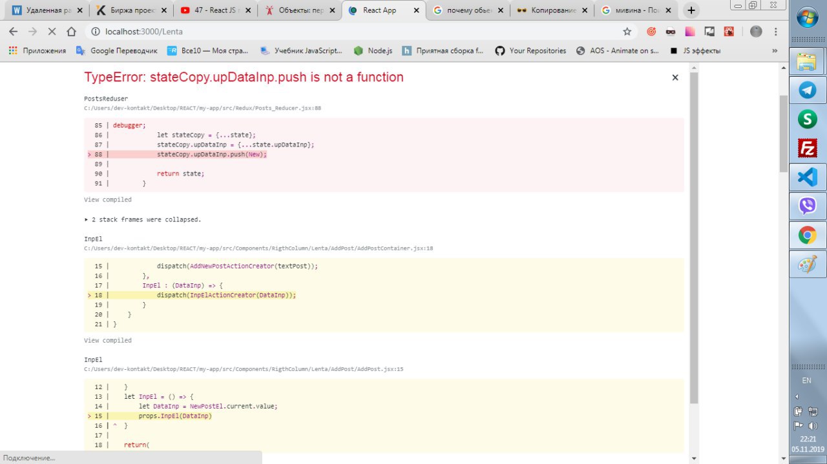
Task: Open Telegram from the taskbar
Action: [807, 90]
